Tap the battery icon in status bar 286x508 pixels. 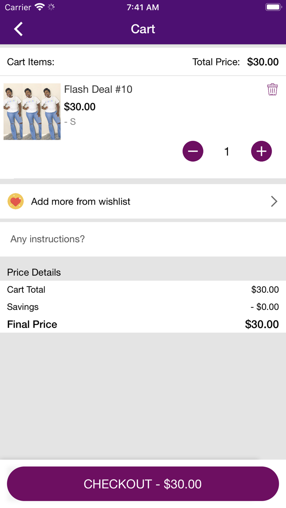click(273, 7)
